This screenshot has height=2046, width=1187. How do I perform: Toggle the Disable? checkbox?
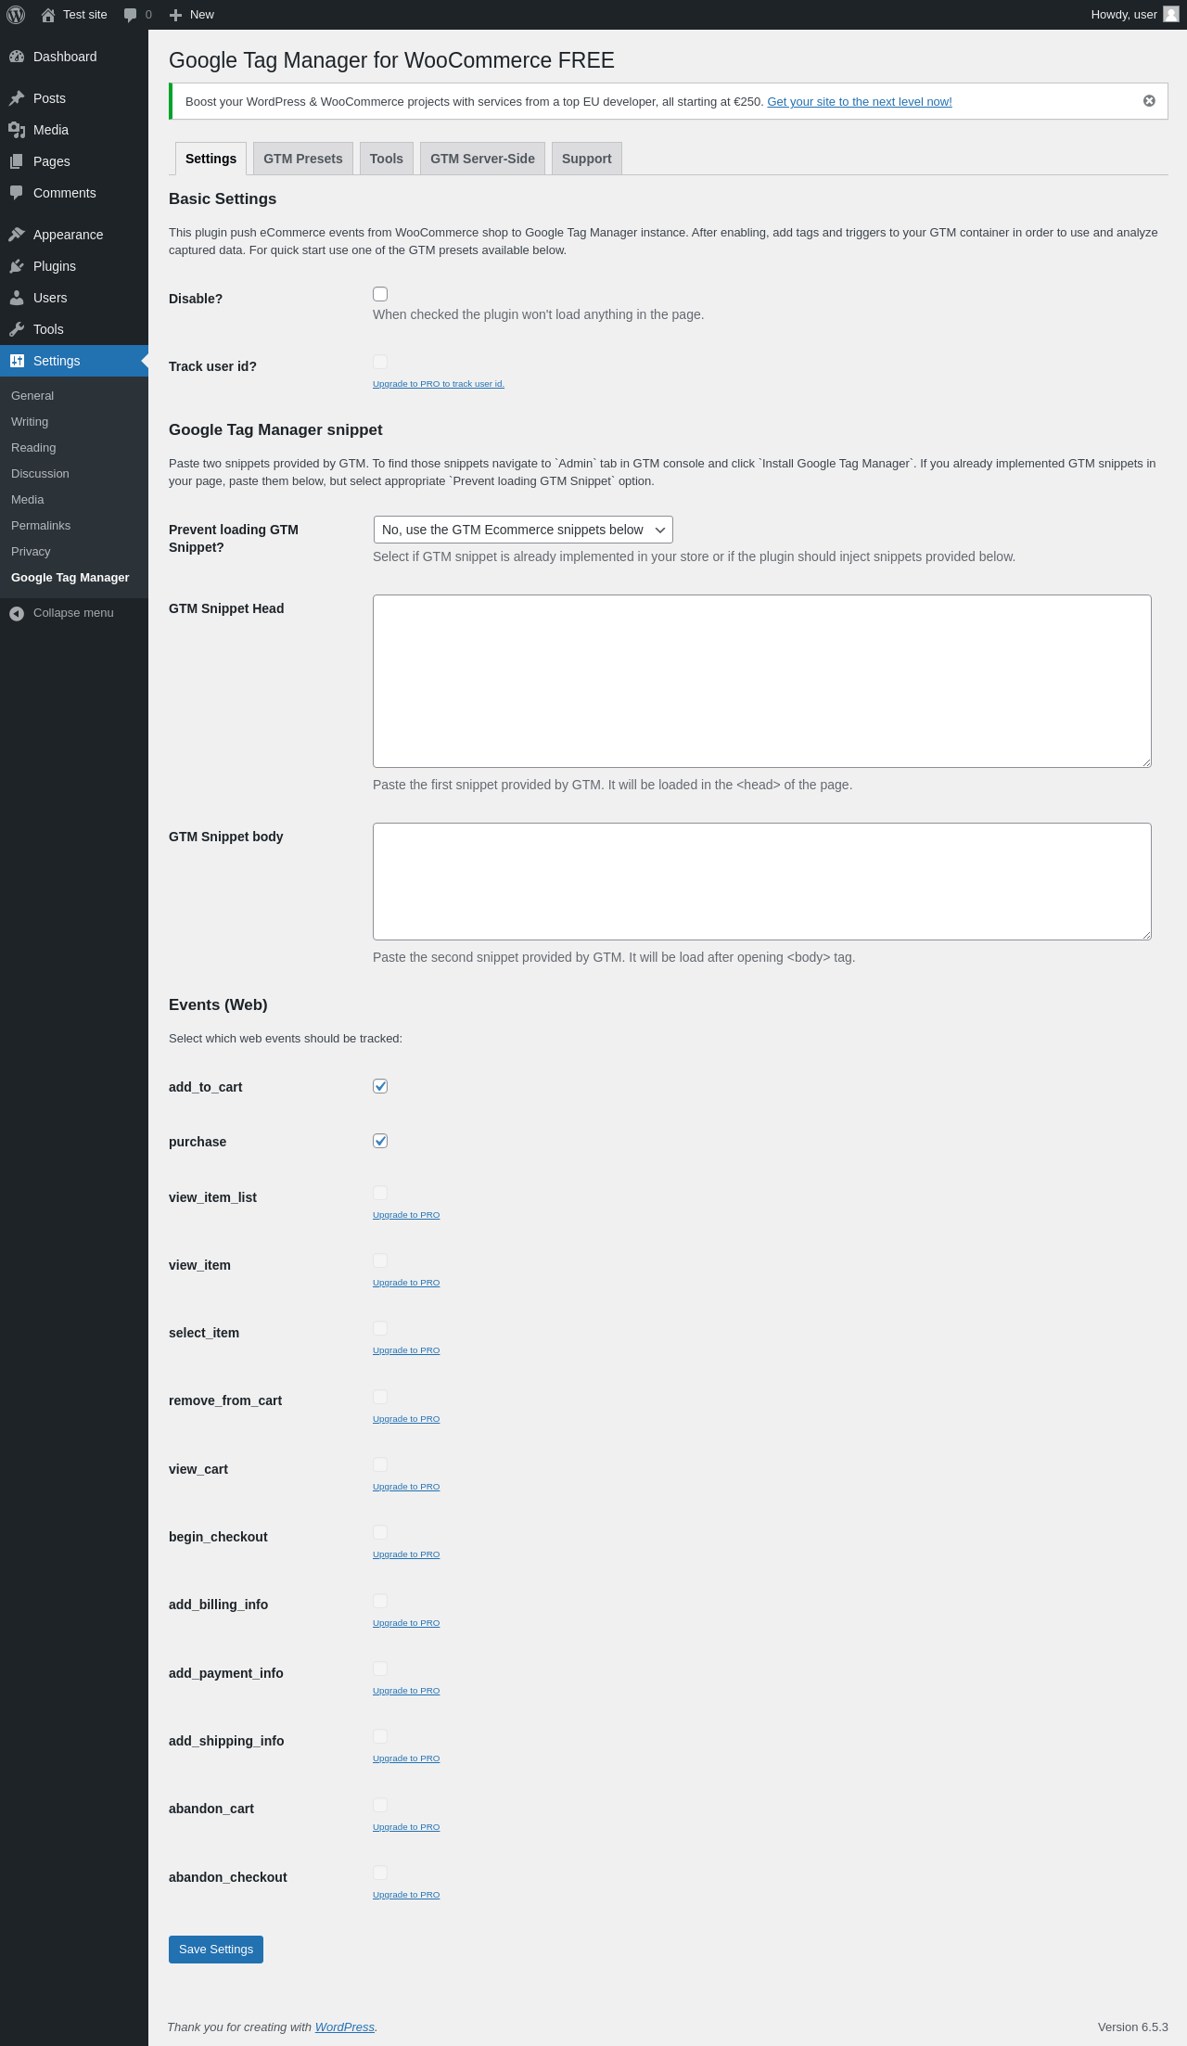pyautogui.click(x=380, y=294)
